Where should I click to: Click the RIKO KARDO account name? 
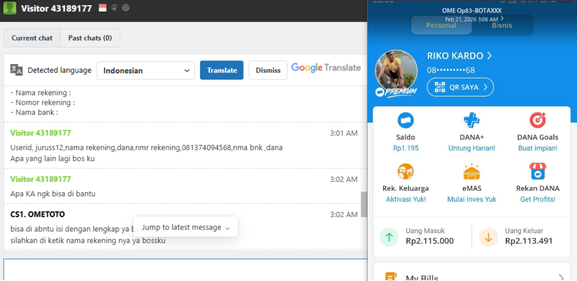coord(455,56)
